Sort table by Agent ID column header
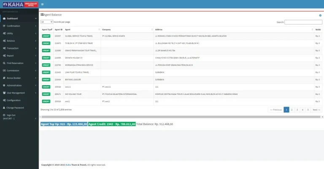The width and height of the screenshot is (324, 169). coord(59,30)
